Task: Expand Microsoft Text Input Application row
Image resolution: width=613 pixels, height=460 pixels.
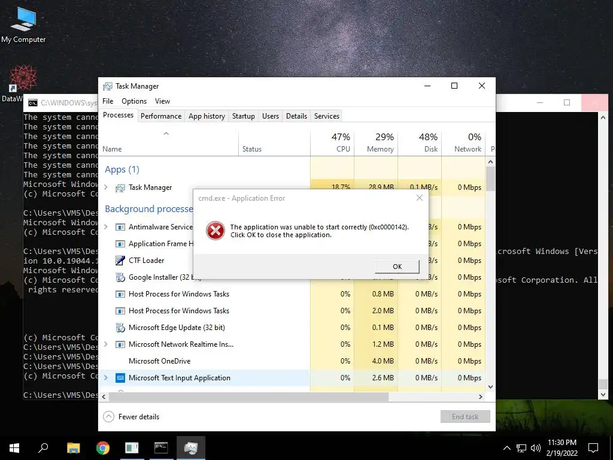Action: click(x=105, y=378)
